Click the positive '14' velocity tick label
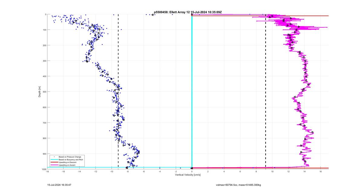363x190 pixels. pyautogui.click(x=305, y=172)
